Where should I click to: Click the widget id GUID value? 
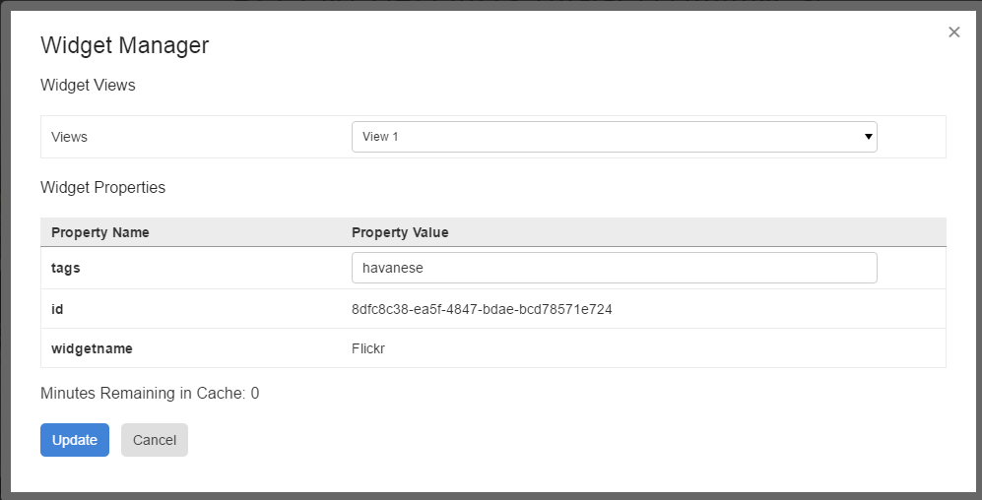point(482,309)
